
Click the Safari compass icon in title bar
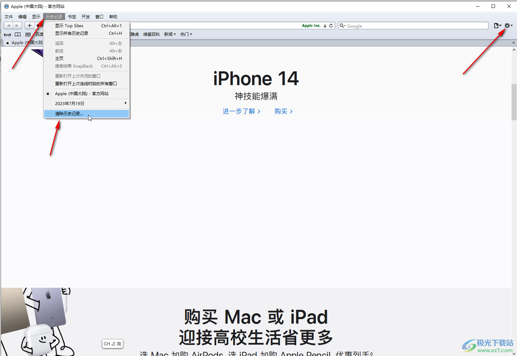tap(6, 6)
